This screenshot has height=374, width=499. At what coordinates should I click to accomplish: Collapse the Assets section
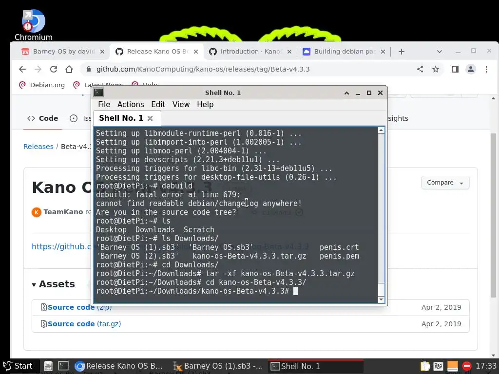tap(54, 284)
